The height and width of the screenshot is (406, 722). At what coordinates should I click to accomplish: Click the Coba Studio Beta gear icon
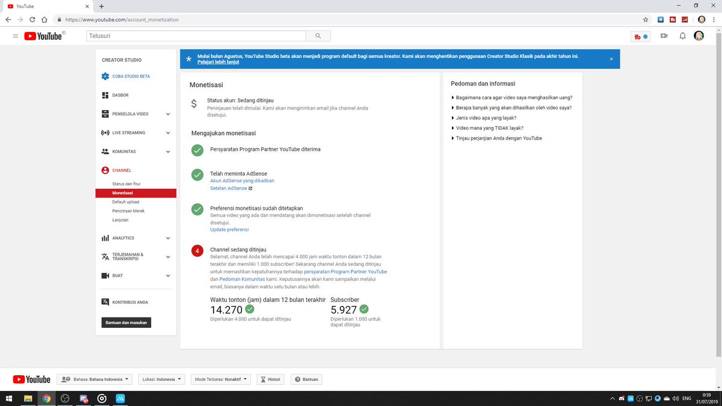[x=105, y=76]
